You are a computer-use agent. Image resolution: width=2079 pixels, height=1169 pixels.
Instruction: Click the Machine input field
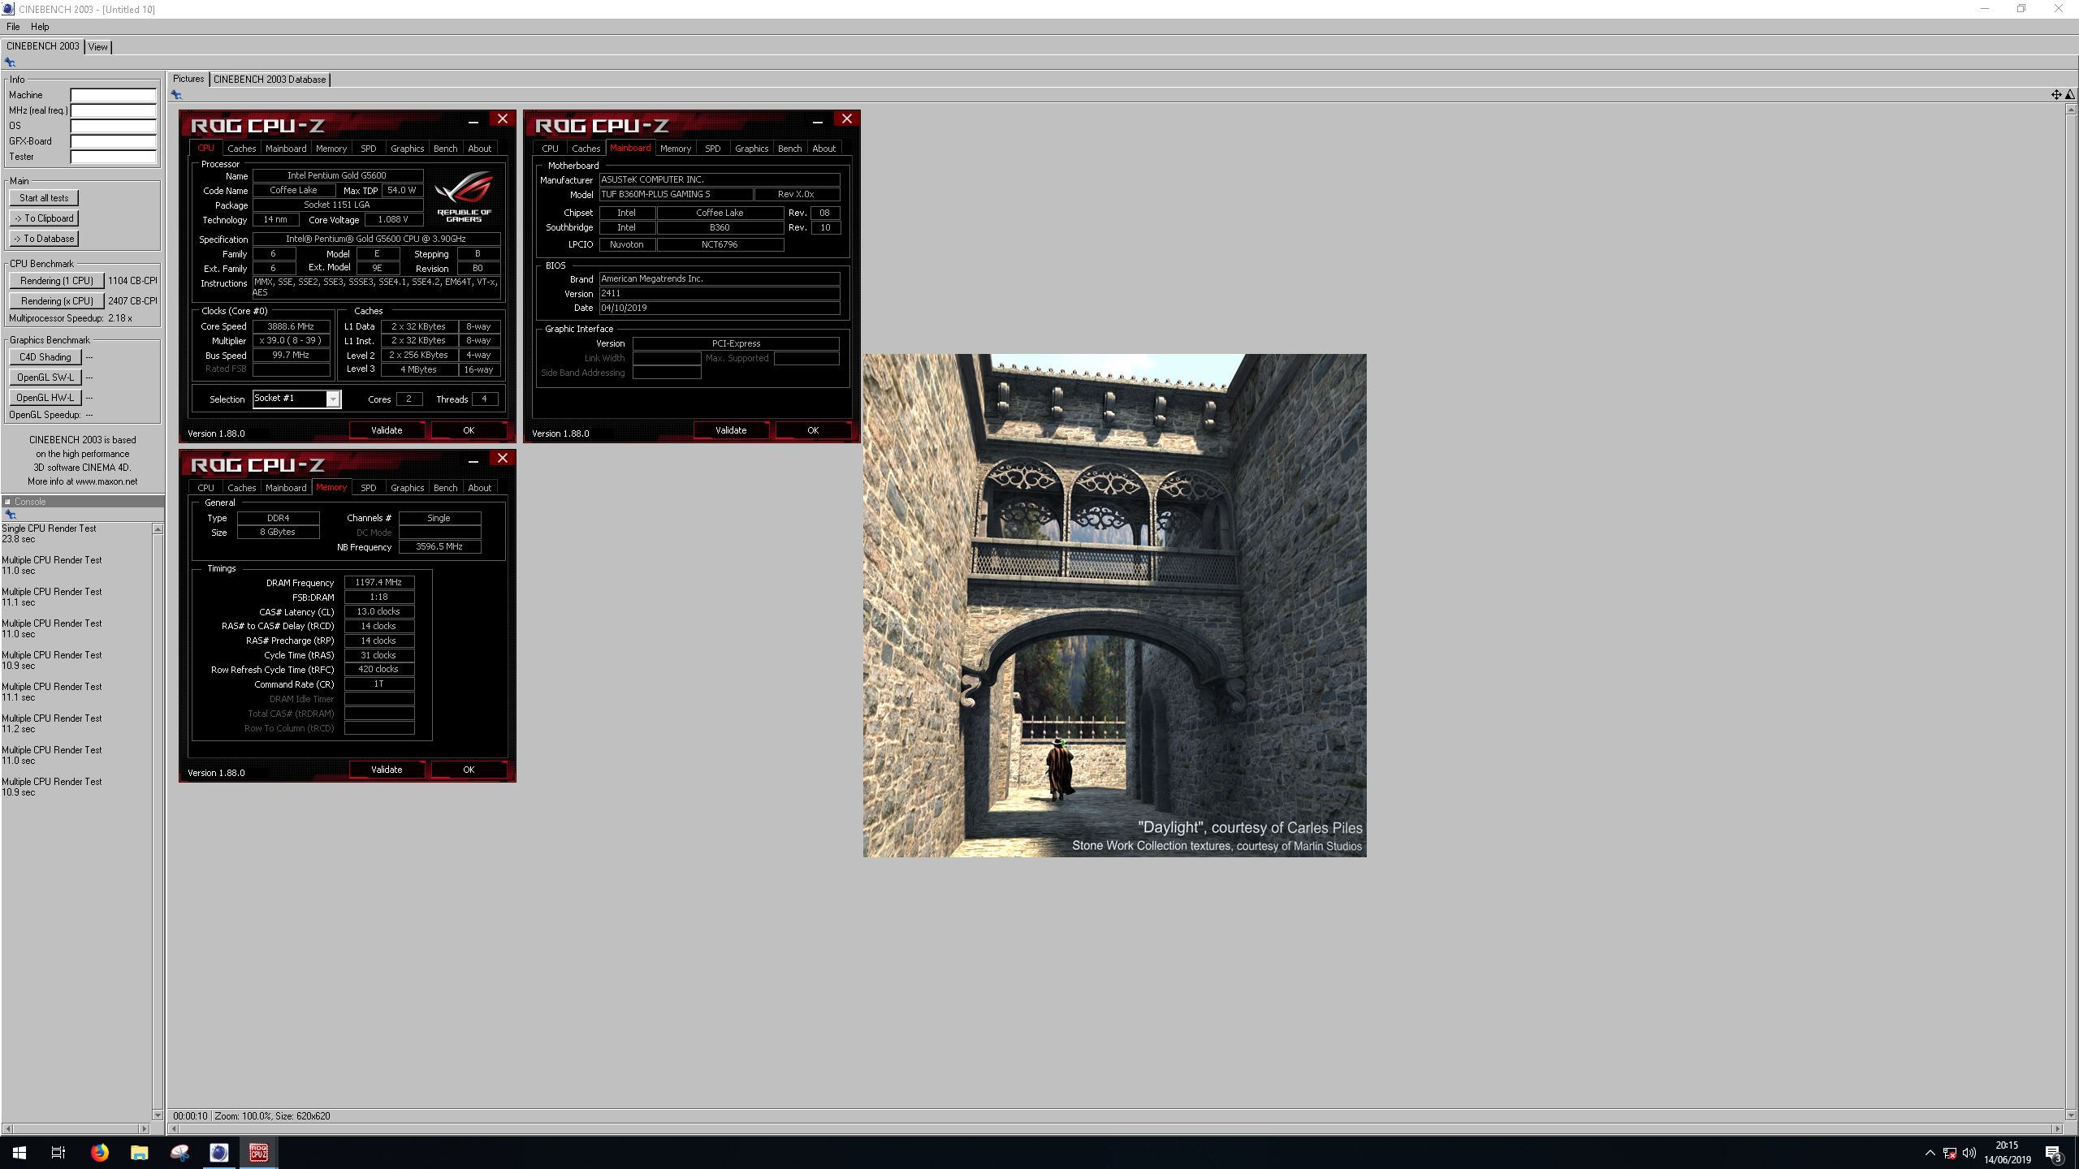click(x=113, y=95)
